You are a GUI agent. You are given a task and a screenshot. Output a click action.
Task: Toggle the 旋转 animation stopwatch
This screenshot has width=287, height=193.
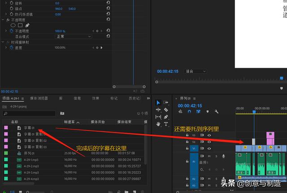(12, 3)
